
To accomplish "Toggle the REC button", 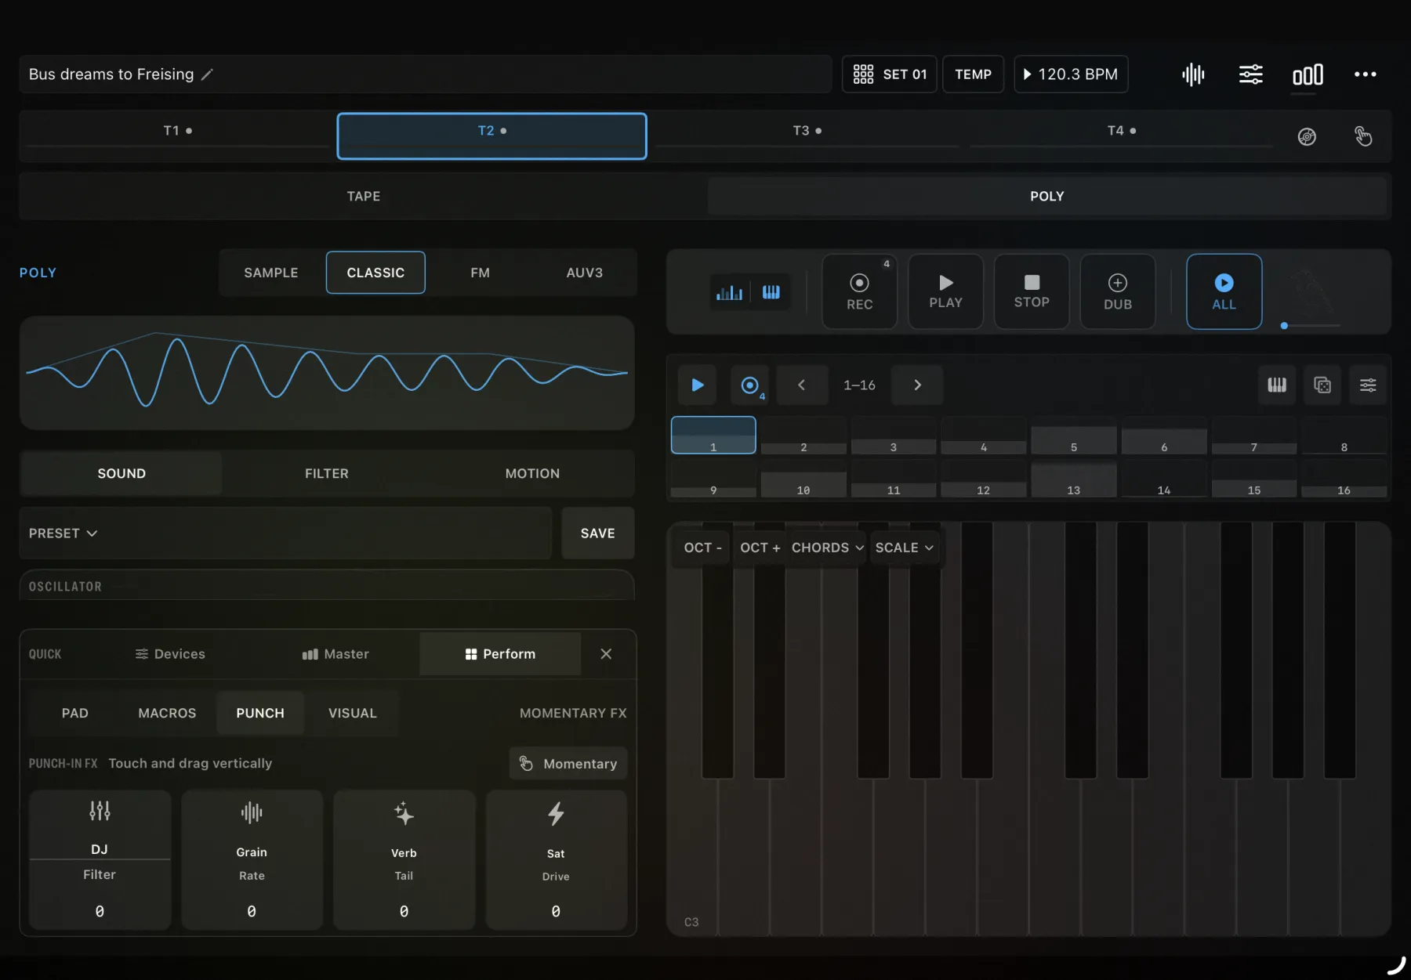I will click(x=859, y=291).
